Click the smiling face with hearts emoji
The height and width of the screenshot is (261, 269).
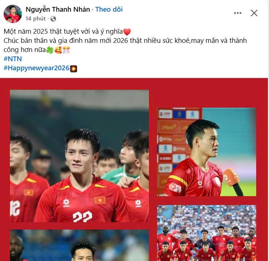(x=58, y=50)
